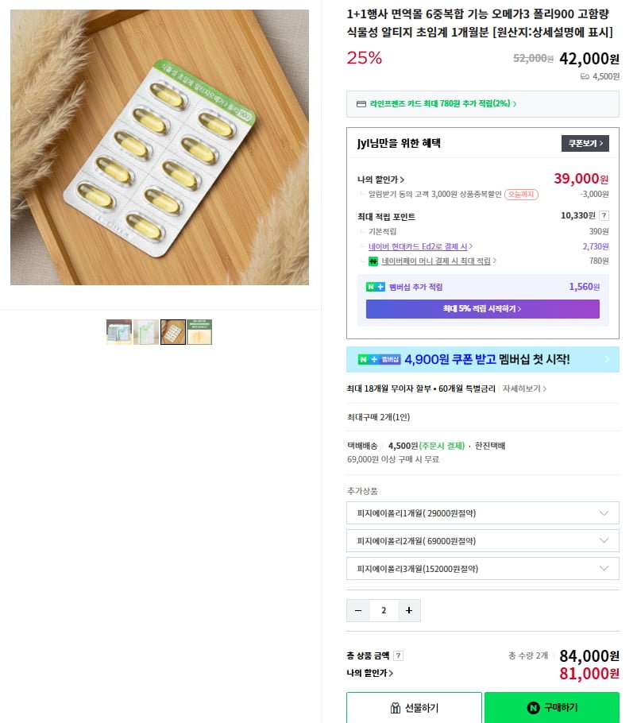Click 최대 5% 적립 시작하기 button
637x723 pixels.
[482, 309]
